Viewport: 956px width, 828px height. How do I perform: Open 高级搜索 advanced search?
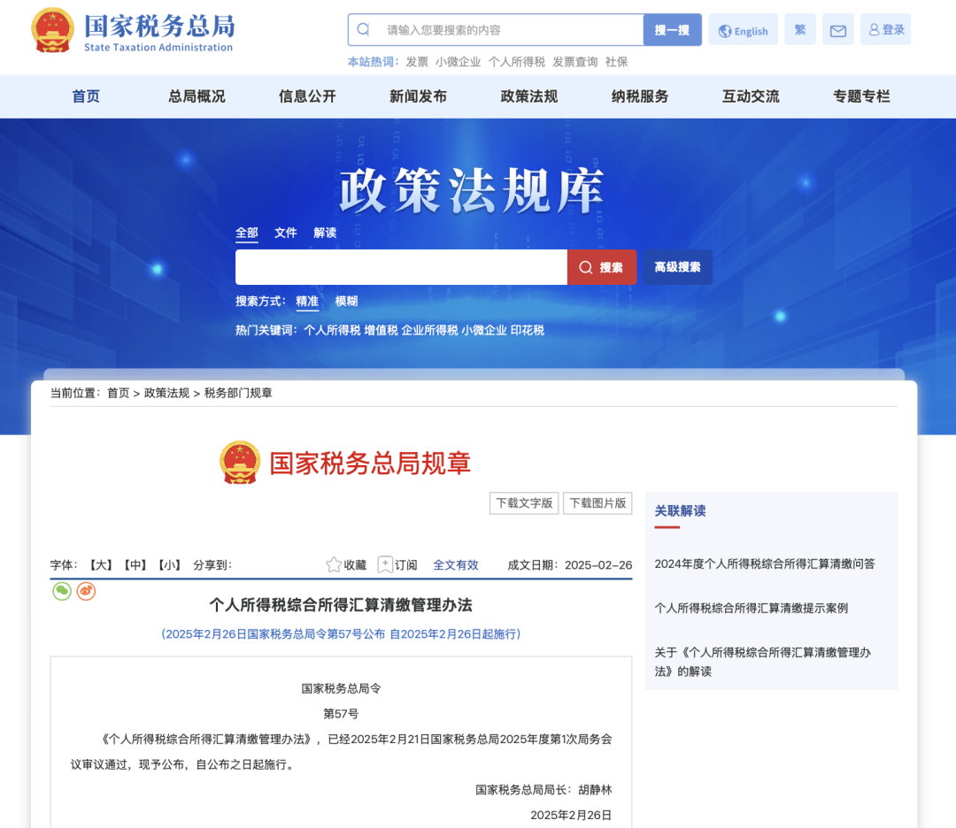[675, 266]
